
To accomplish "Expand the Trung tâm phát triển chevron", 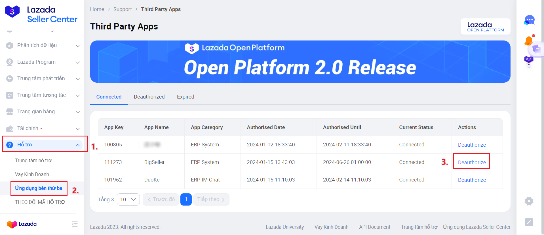I will [x=78, y=79].
